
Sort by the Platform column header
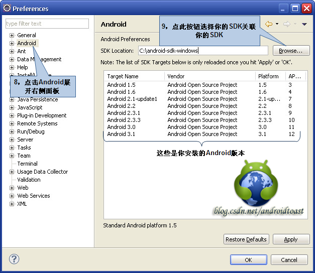click(x=270, y=76)
